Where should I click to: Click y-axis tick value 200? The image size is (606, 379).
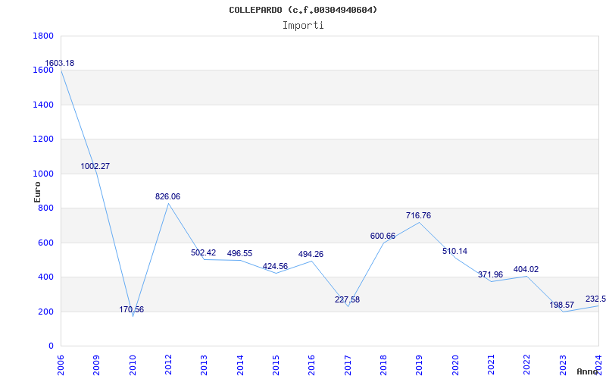[x=45, y=312]
